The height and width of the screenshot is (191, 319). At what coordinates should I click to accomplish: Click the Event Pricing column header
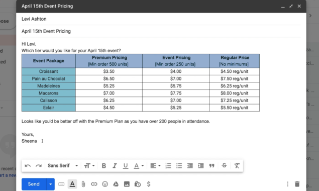(176, 61)
